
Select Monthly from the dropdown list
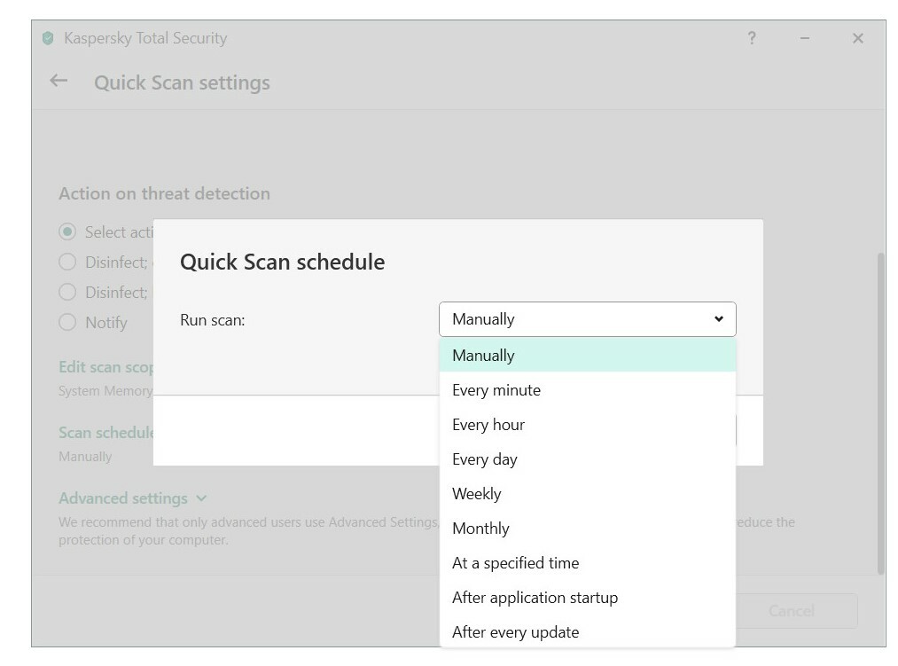click(x=587, y=529)
